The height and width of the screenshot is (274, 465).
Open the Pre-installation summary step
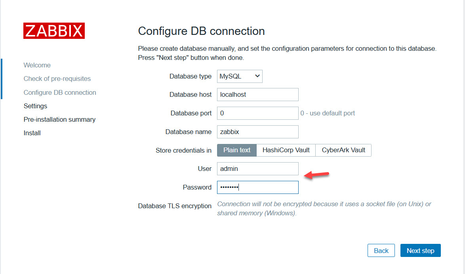[59, 119]
